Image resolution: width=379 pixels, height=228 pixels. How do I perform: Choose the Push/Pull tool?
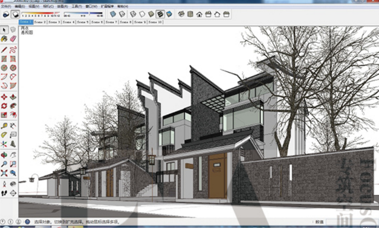tap(13, 97)
